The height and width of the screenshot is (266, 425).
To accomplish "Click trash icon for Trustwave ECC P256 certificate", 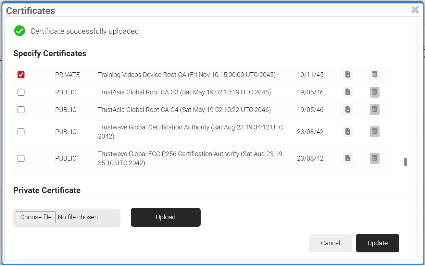I will 374,158.
